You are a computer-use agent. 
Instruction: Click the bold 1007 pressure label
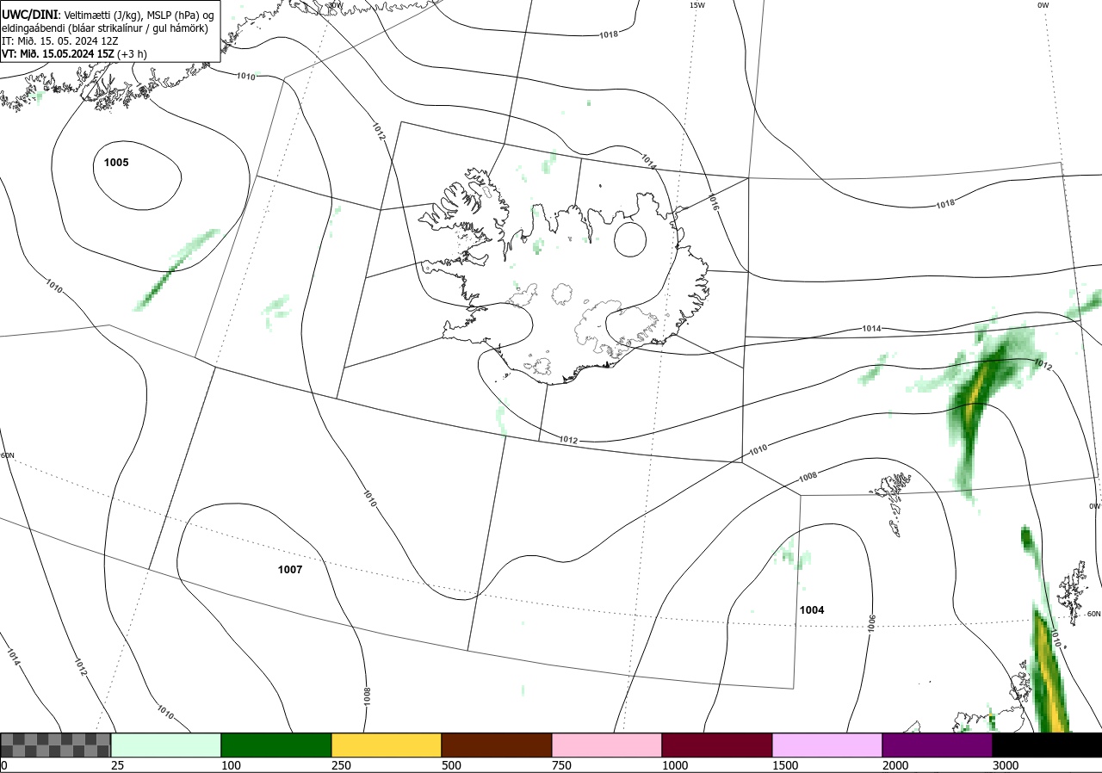coord(290,570)
